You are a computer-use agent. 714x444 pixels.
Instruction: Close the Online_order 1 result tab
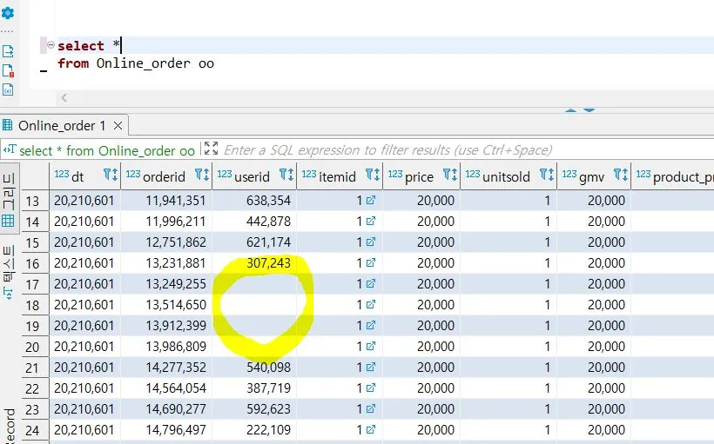118,125
